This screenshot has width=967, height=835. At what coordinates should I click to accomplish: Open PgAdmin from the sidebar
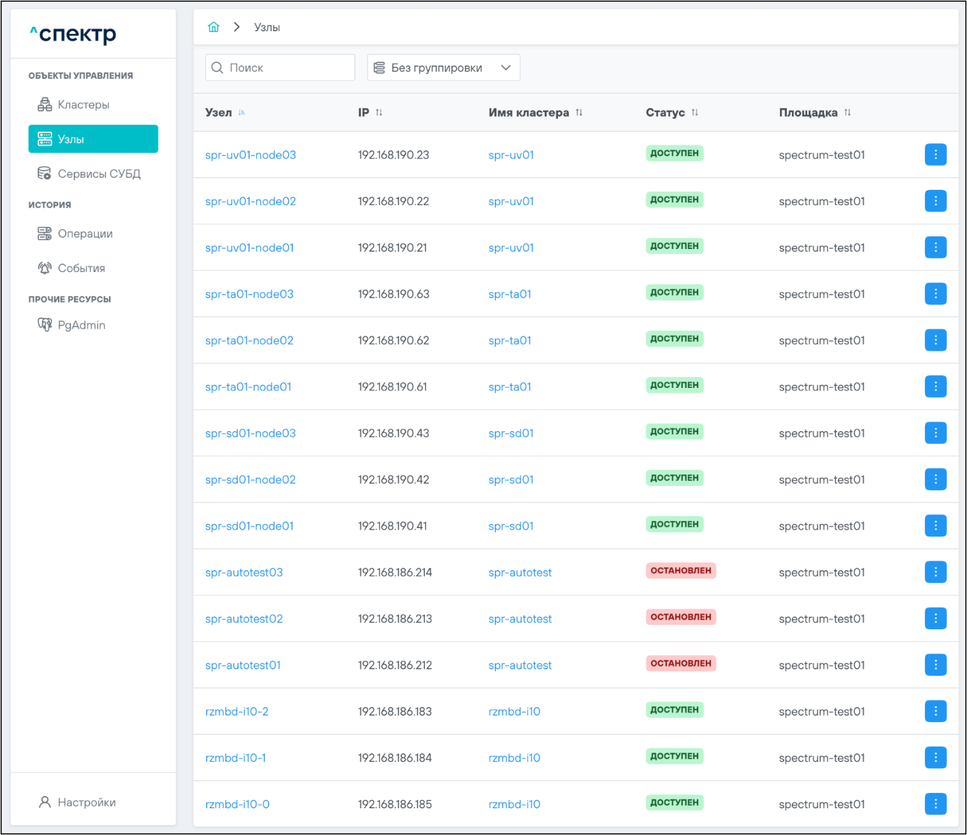(81, 325)
